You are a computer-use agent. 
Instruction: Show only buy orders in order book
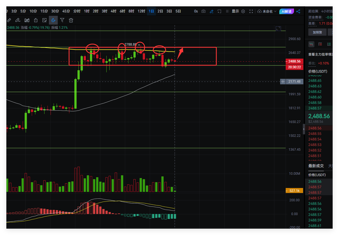(329, 44)
